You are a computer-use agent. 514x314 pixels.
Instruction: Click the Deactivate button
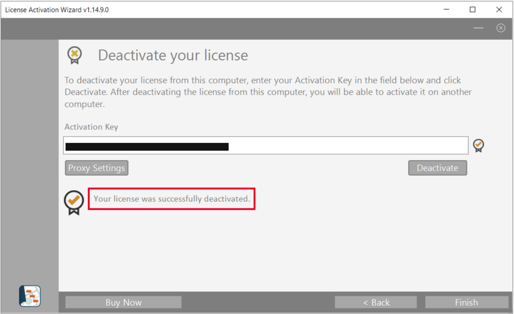437,168
